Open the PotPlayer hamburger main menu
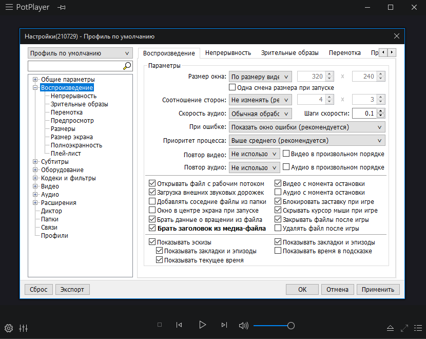The width and height of the screenshot is (426, 339). point(9,7)
